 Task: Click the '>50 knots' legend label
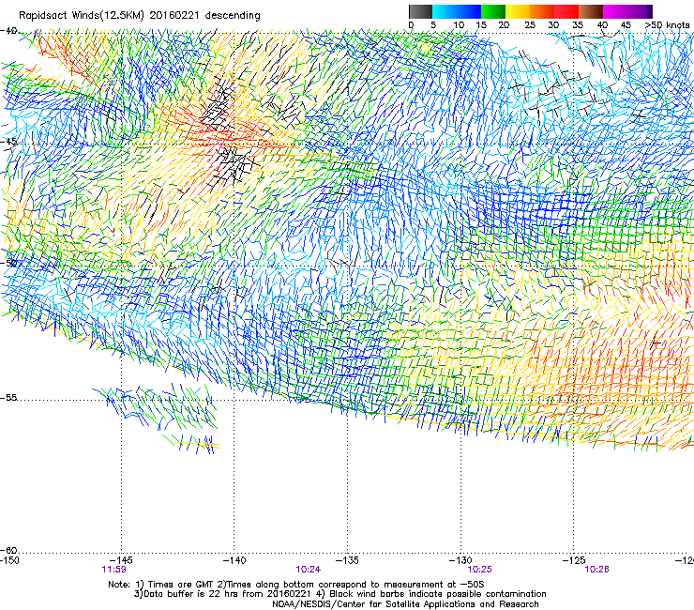click(667, 25)
